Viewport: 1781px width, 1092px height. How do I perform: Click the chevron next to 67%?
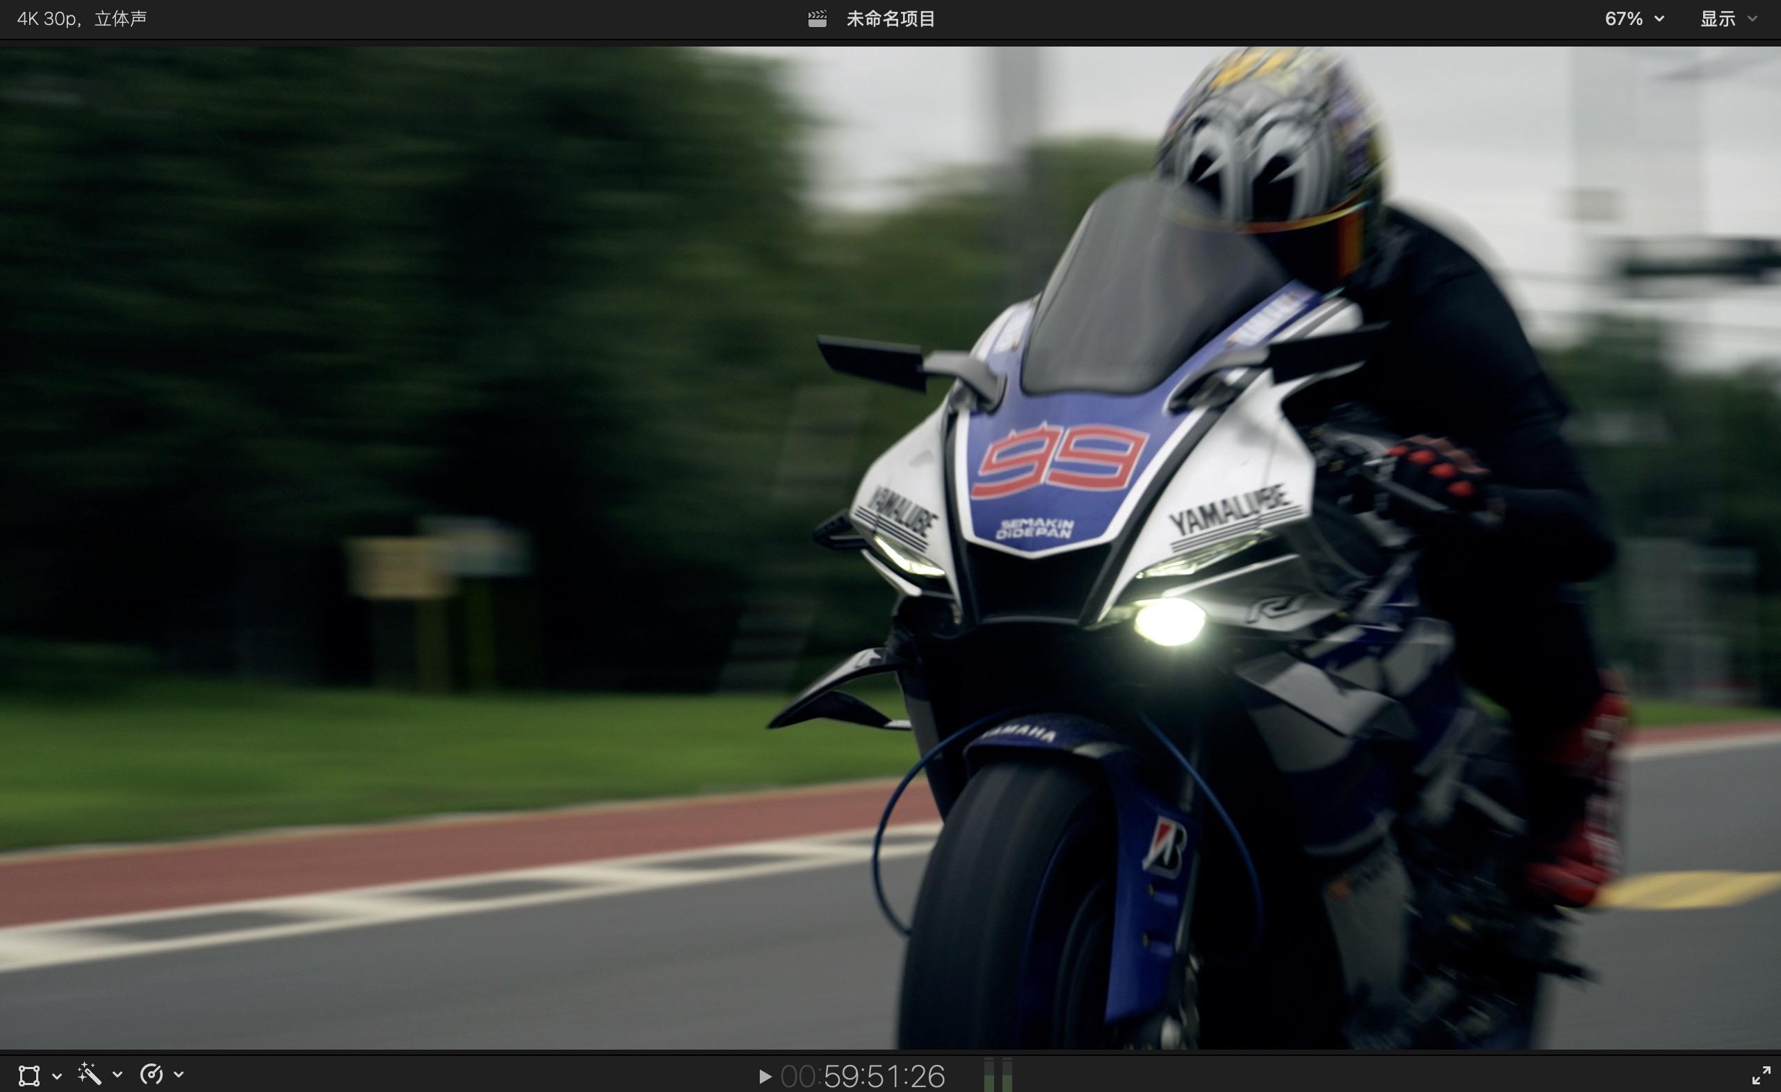1659,19
